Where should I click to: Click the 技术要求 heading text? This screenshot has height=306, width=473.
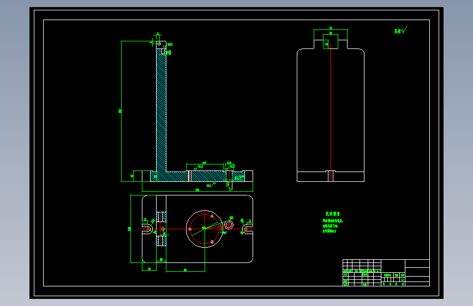(332, 214)
